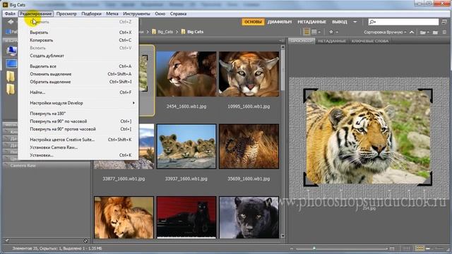Select КЛЮЧЕВЫЕ СЛОВА panel tab
452x254 pixels.
point(370,41)
